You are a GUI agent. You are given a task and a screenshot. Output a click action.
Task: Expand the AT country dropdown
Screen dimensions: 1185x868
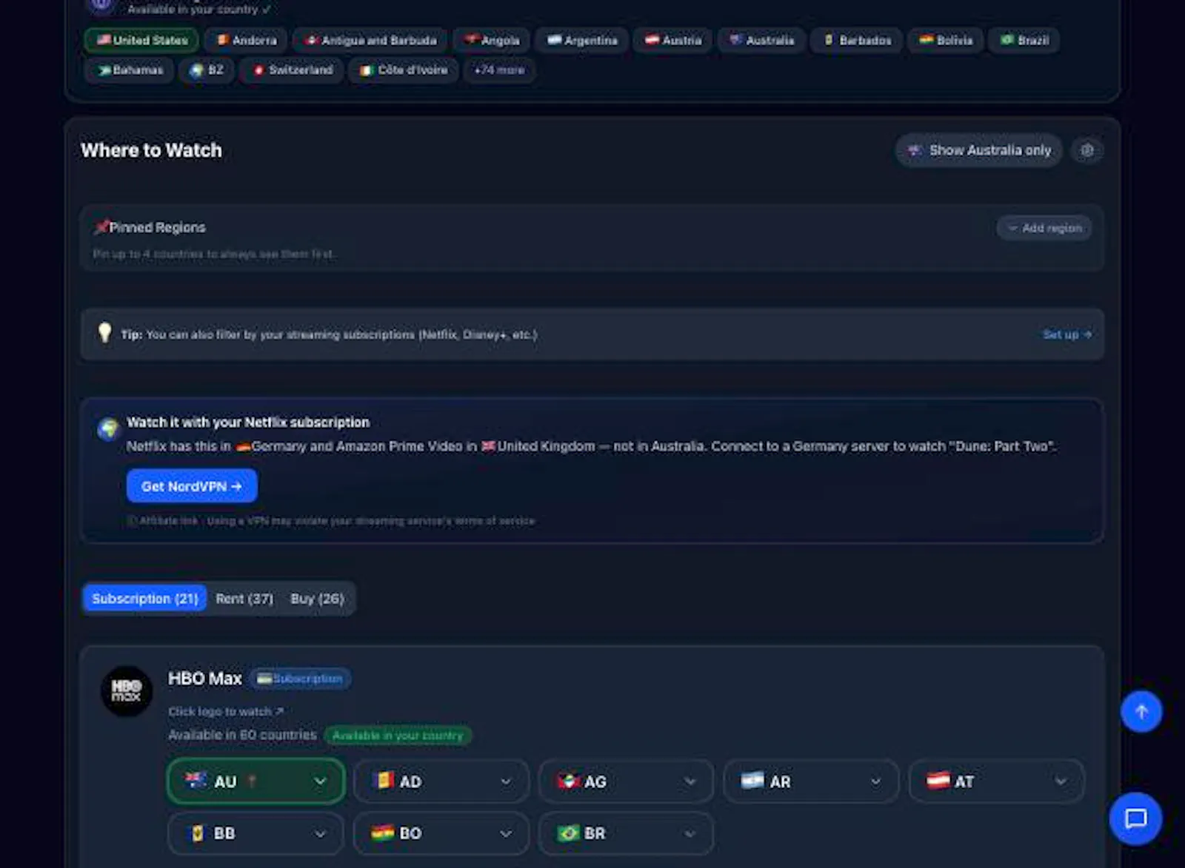[x=996, y=781]
